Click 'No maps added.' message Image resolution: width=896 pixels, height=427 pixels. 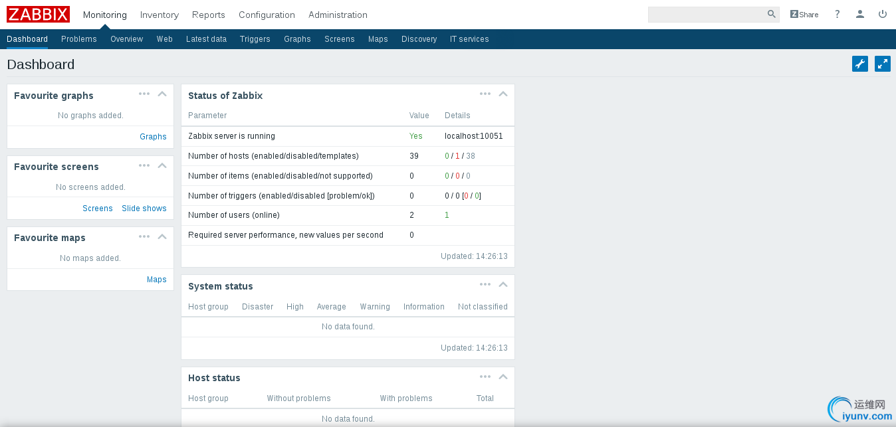[x=90, y=258]
